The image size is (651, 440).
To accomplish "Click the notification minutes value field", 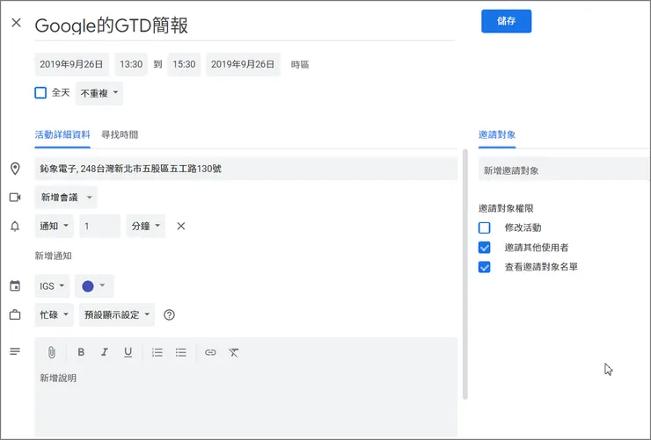I will pyautogui.click(x=99, y=227).
